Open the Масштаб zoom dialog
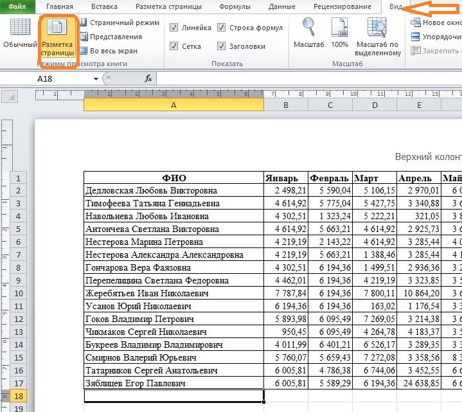Image resolution: width=462 pixels, height=412 pixels. click(x=308, y=33)
